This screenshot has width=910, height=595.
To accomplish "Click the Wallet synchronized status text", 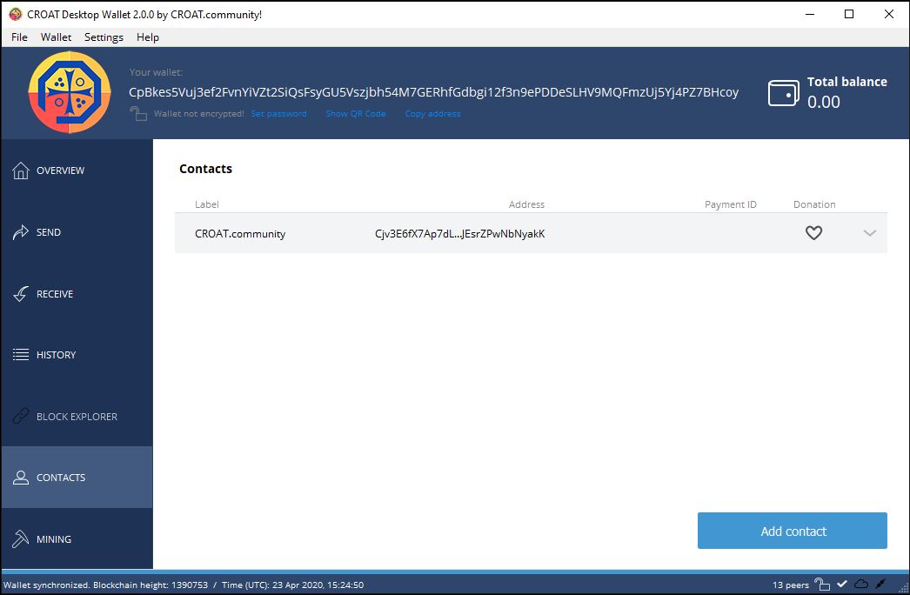I will (x=184, y=585).
